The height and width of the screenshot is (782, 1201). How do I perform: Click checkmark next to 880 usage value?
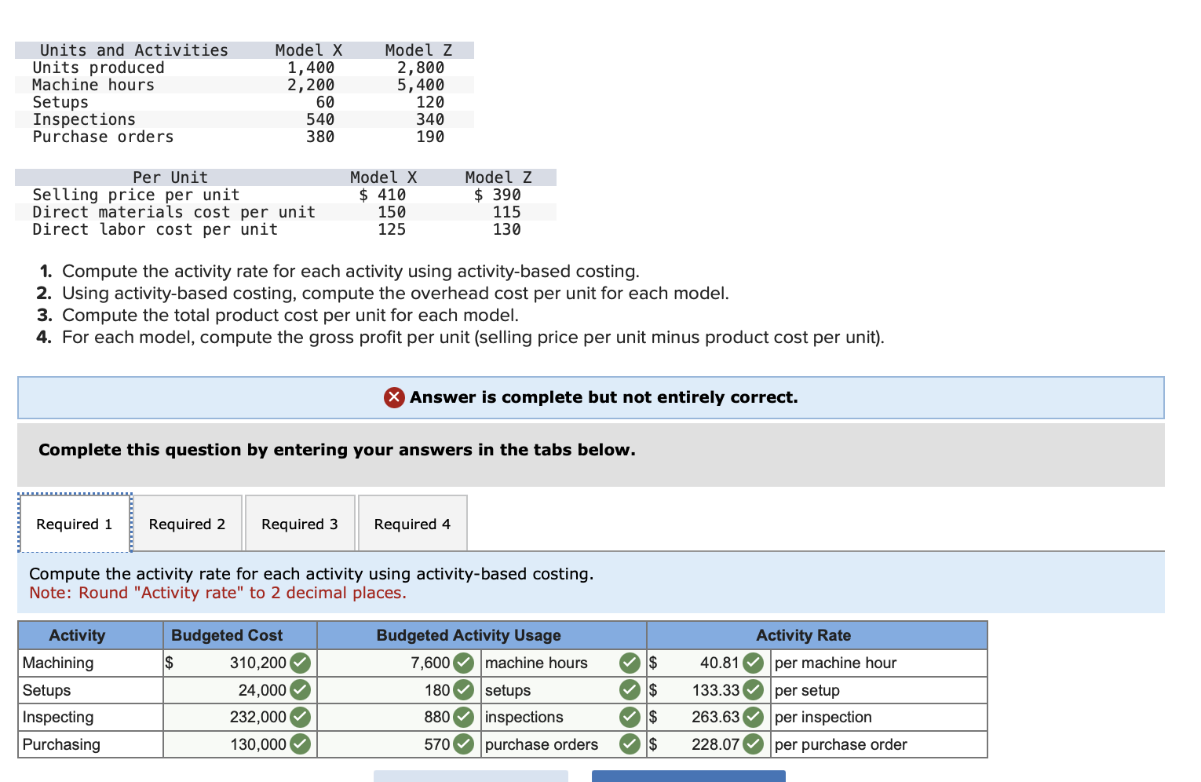(464, 718)
